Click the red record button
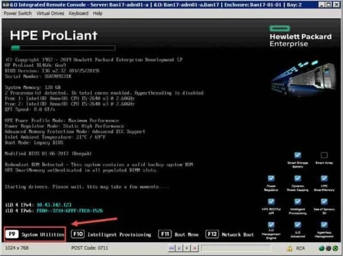The height and width of the screenshot is (256, 343). click(x=194, y=248)
